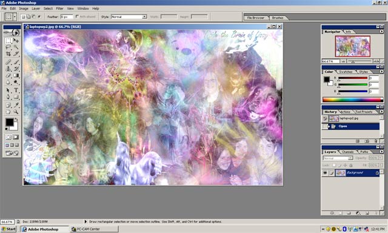This screenshot has width=388, height=233.
Task: Open the File Browser tab button
Action: point(256,18)
